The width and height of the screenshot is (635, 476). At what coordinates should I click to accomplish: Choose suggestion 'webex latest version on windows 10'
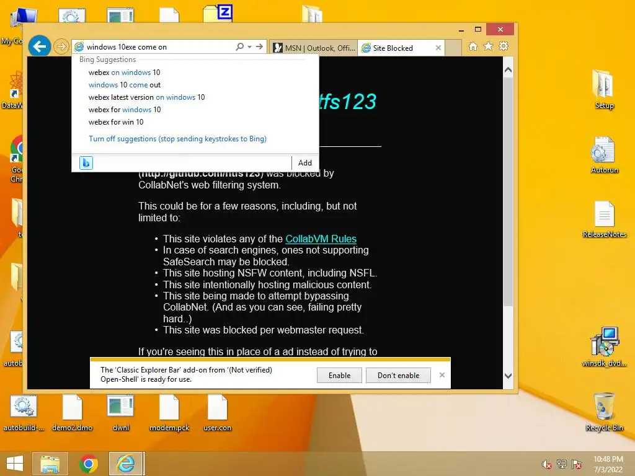[146, 97]
